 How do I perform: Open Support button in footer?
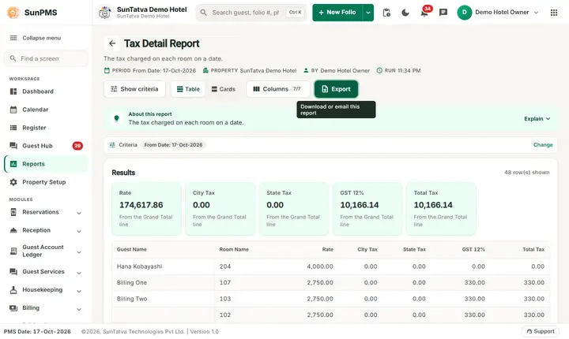(x=541, y=331)
